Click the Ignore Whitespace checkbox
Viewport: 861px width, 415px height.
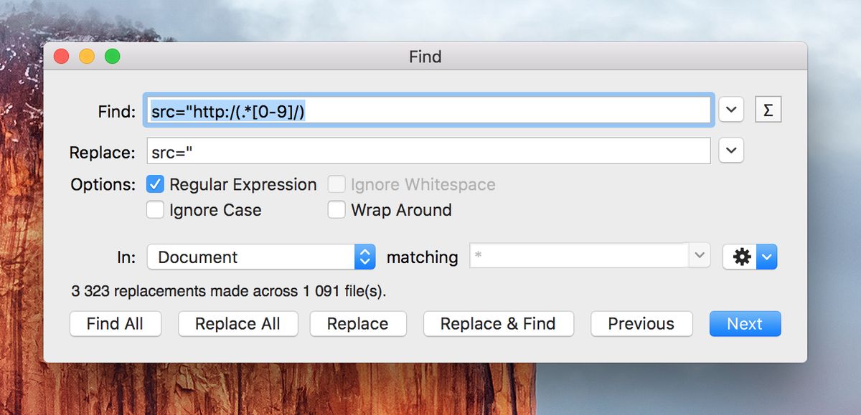[337, 184]
